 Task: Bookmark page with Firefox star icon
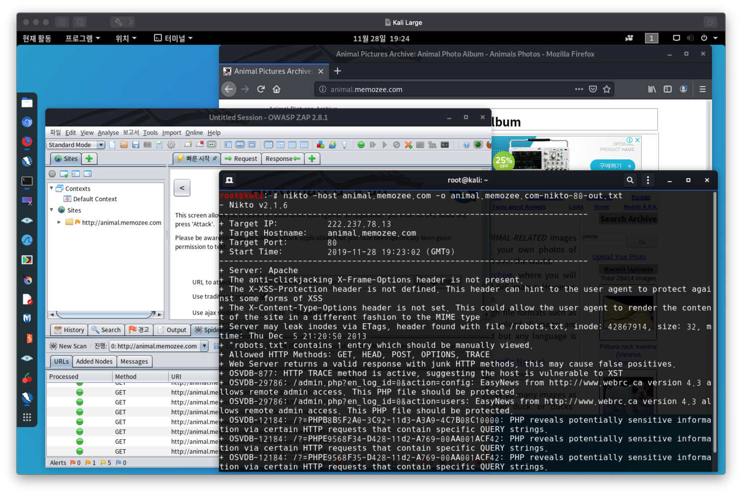pos(607,89)
